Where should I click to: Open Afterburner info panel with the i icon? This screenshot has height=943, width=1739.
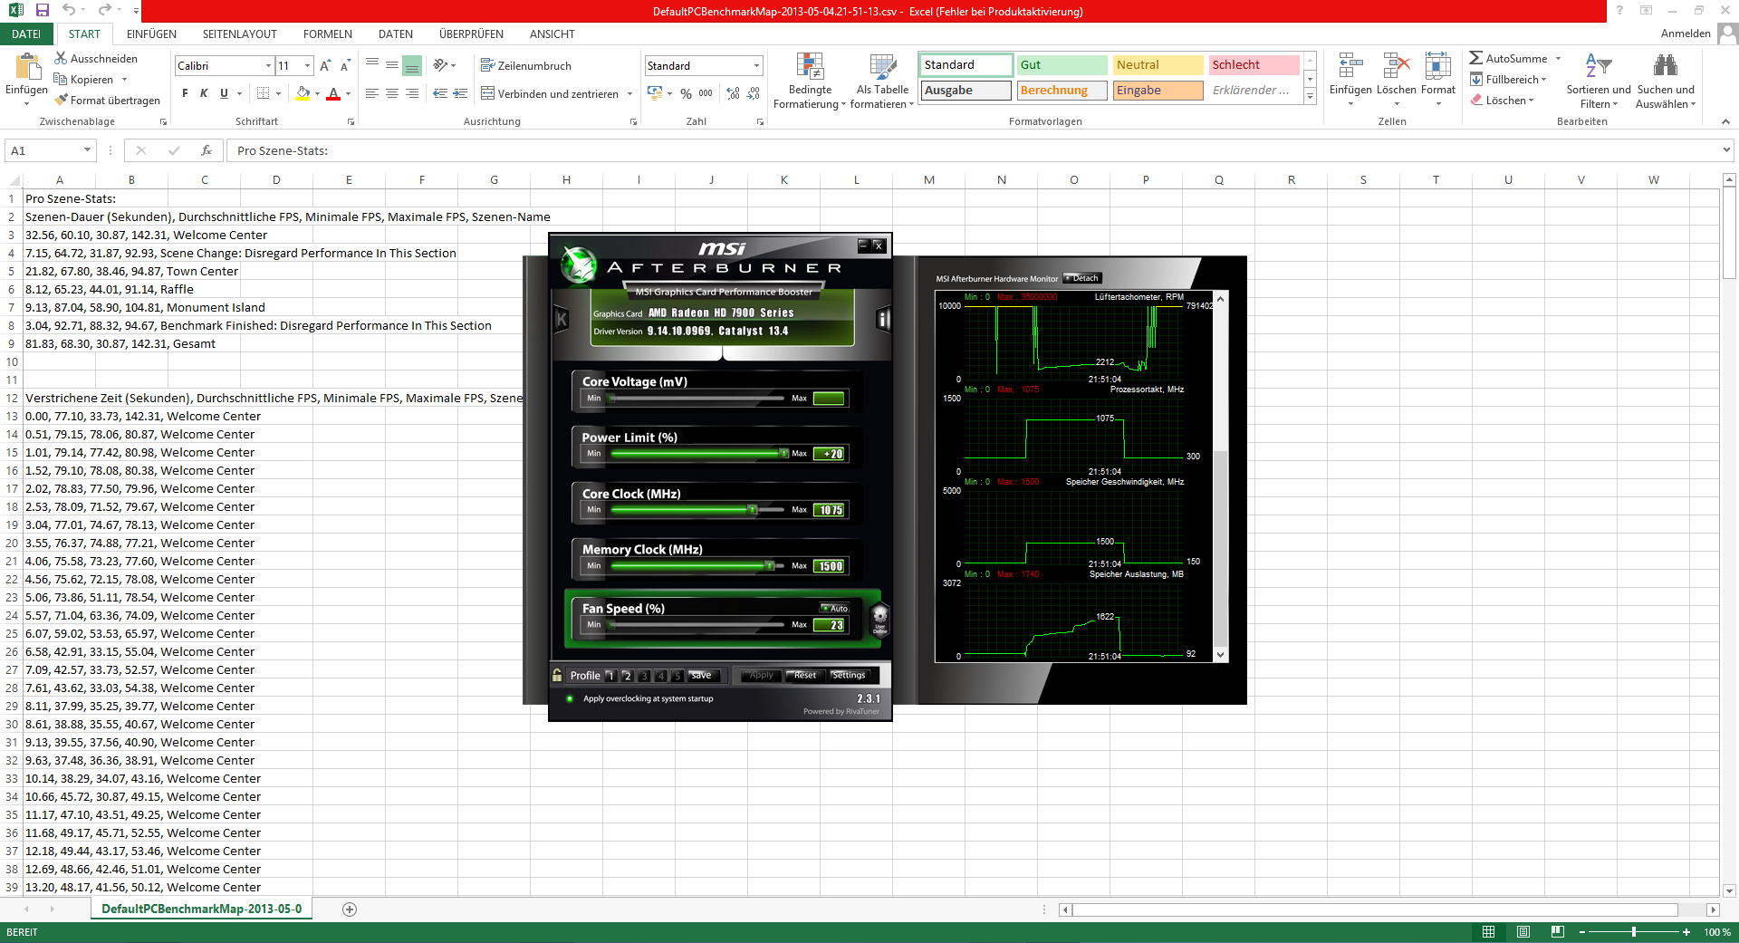coord(883,319)
